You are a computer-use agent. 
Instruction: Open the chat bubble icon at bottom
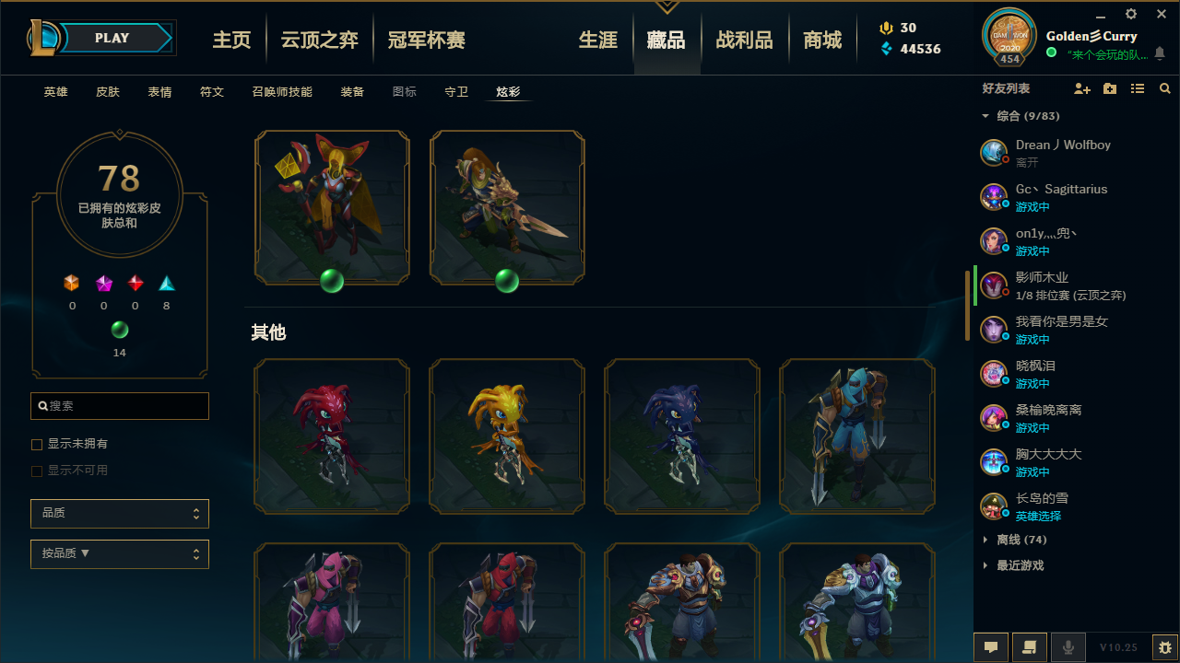pyautogui.click(x=991, y=647)
